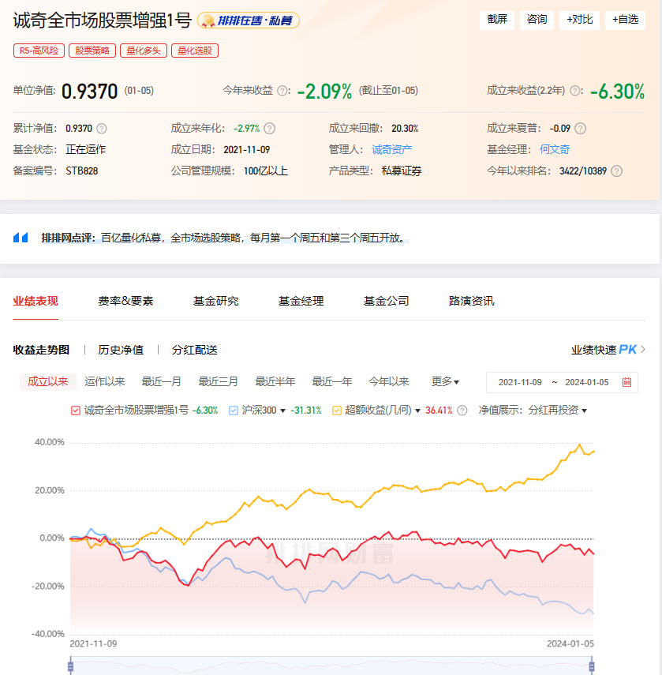This screenshot has width=662, height=675.
Task: Grab the right range slider handle under chart
Action: pos(592,666)
